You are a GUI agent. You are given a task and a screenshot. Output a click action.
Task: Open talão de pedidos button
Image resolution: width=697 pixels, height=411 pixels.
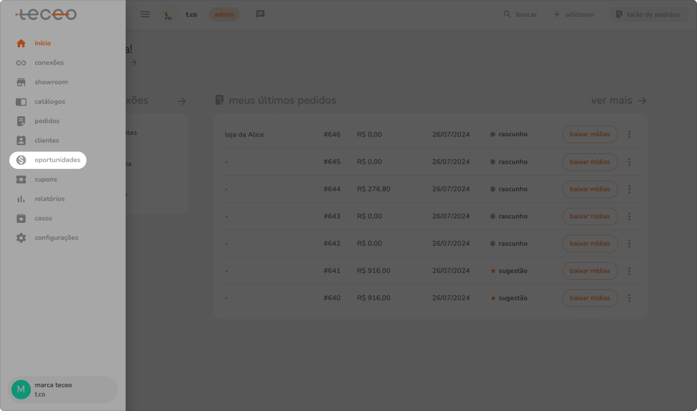(x=648, y=14)
